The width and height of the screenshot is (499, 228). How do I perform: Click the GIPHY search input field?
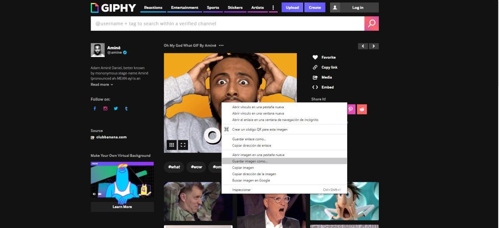coord(227,24)
